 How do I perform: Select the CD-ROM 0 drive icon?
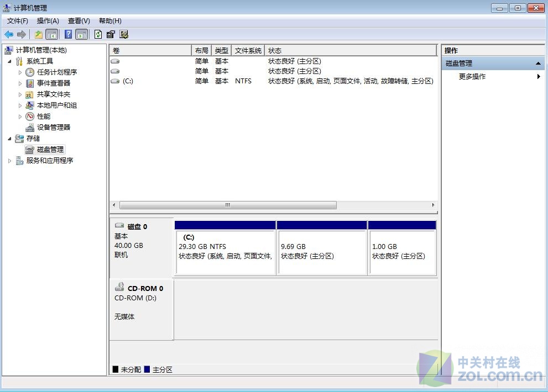pos(119,287)
